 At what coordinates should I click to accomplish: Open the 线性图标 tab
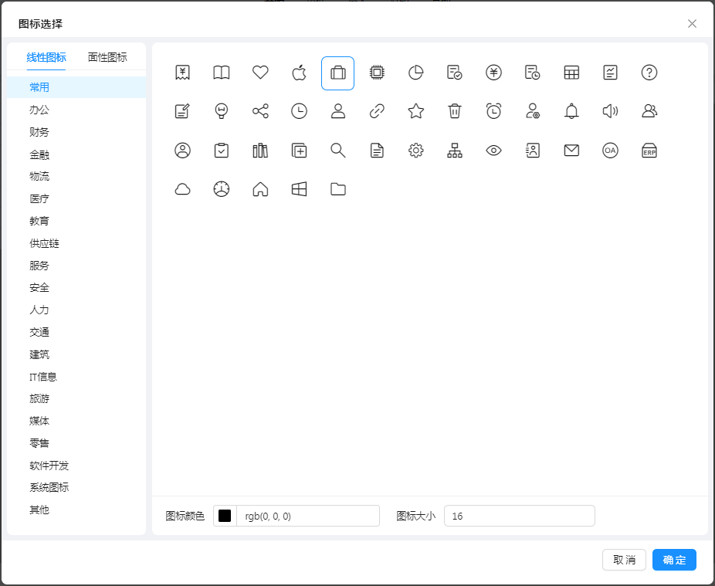(x=46, y=57)
